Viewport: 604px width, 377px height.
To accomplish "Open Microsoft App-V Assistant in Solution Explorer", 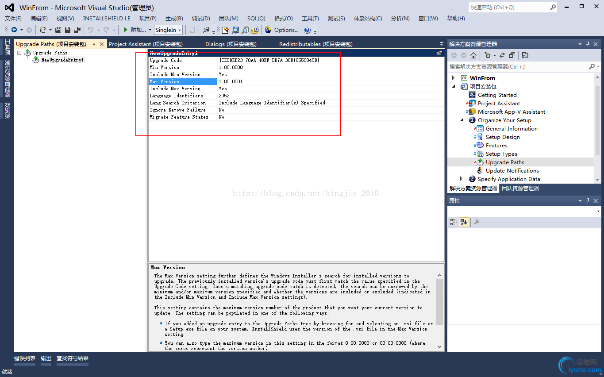I will pos(511,112).
